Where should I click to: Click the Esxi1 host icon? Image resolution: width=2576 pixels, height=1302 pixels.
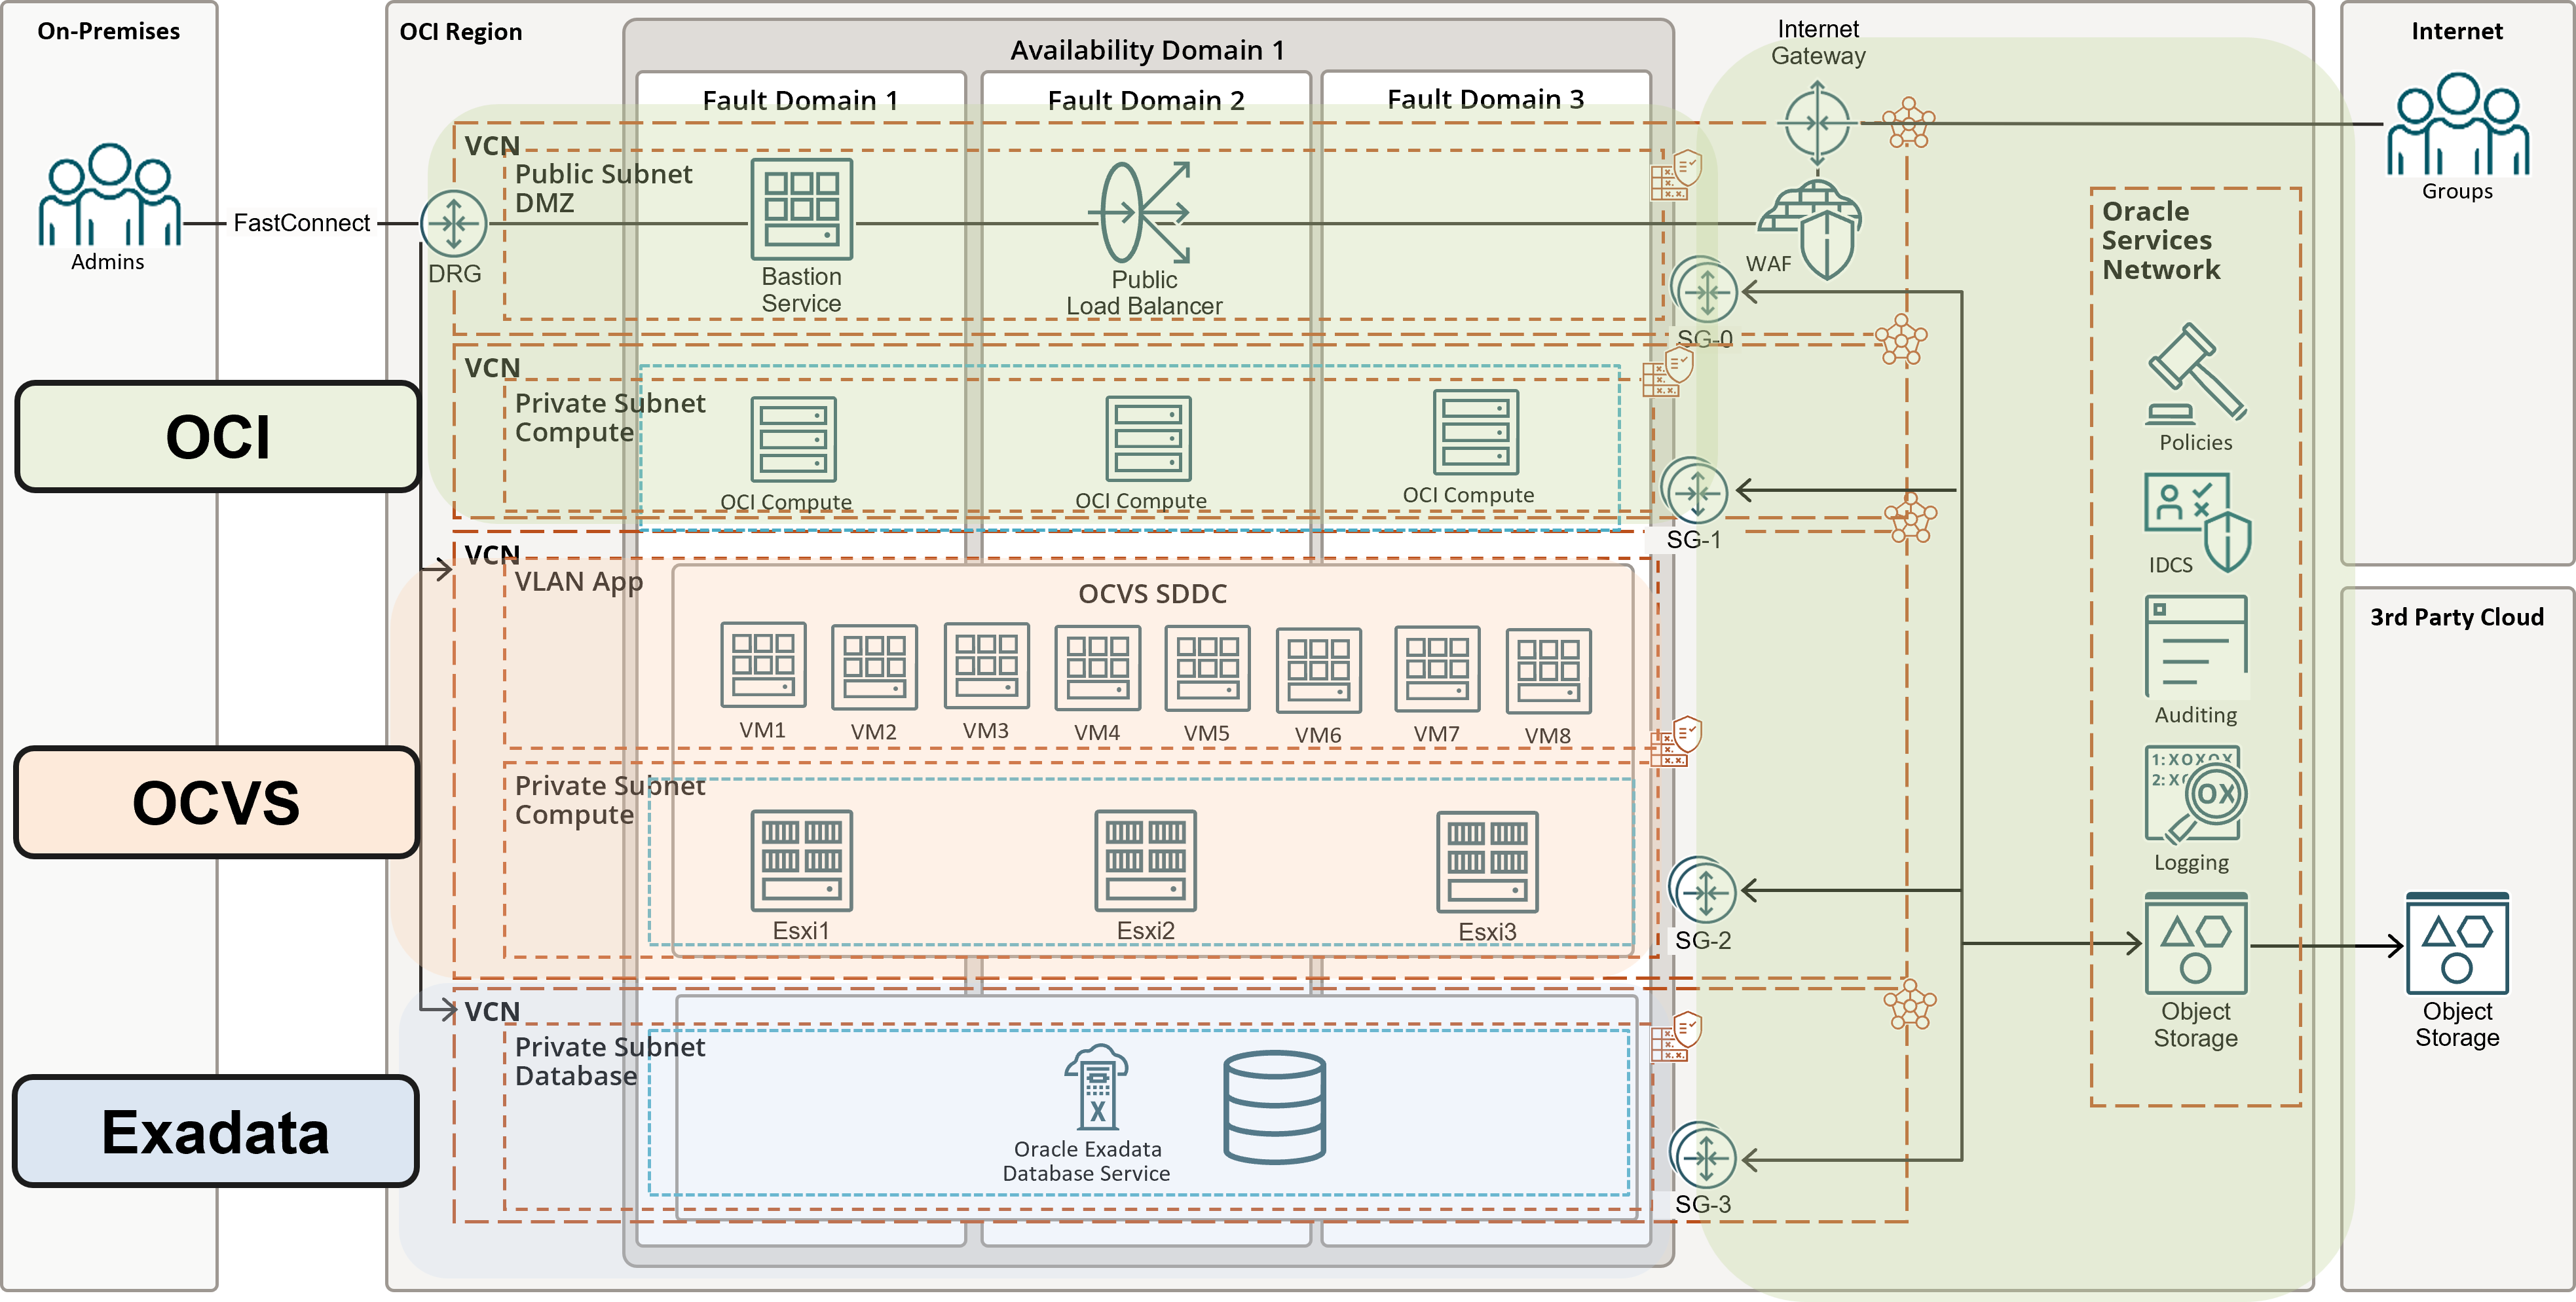click(802, 861)
